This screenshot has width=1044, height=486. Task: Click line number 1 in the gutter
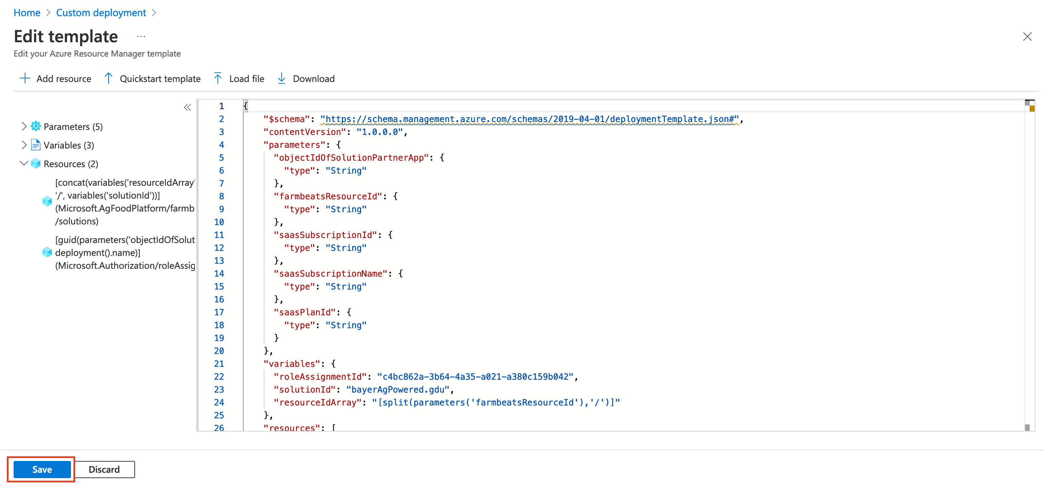(221, 106)
